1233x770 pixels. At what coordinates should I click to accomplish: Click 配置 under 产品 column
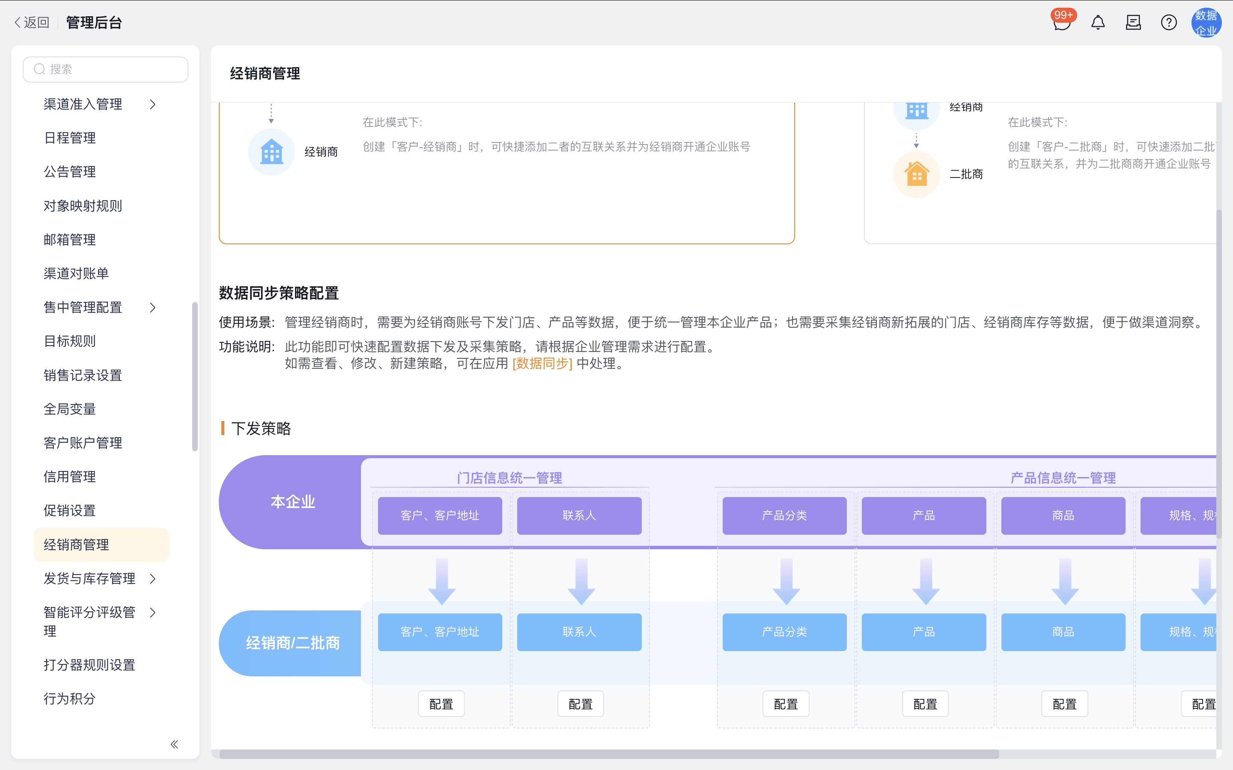(x=925, y=704)
